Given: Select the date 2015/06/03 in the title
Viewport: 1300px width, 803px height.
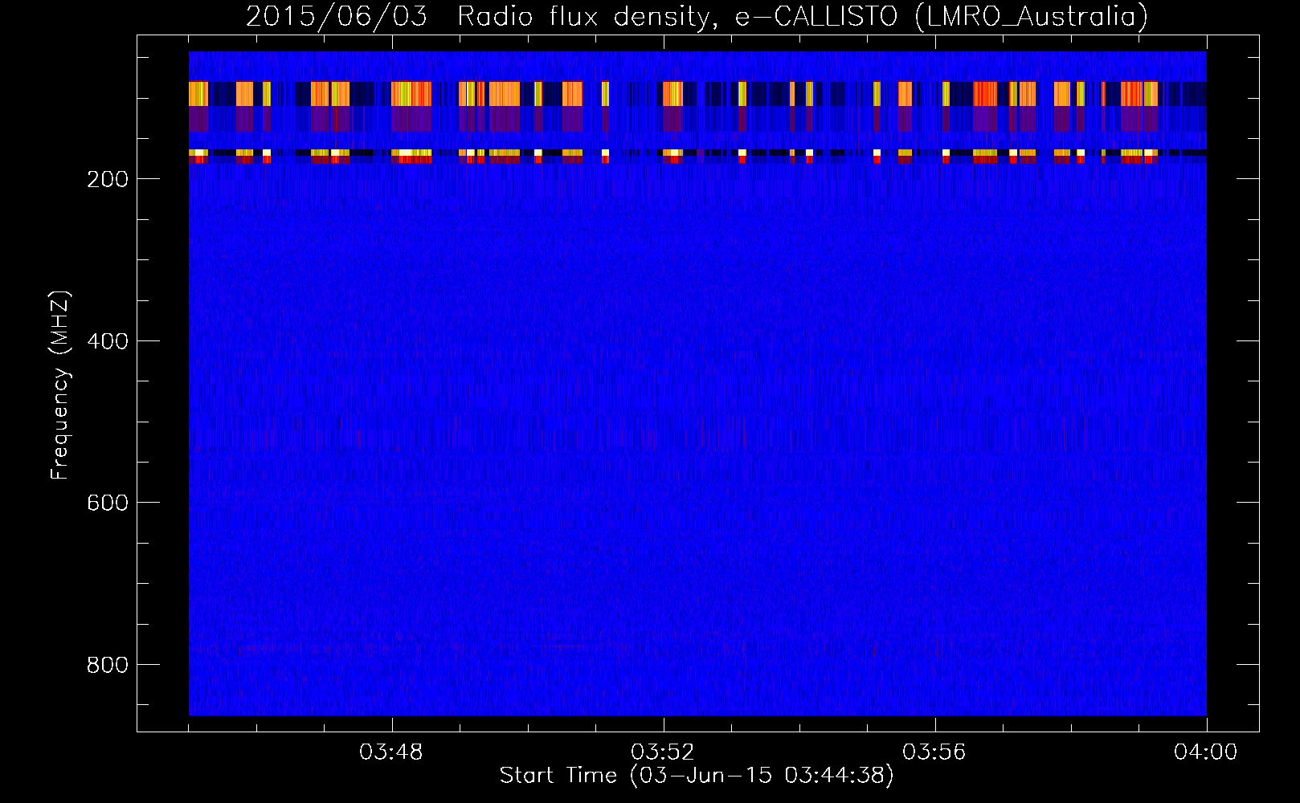Looking at the screenshot, I should [337, 17].
